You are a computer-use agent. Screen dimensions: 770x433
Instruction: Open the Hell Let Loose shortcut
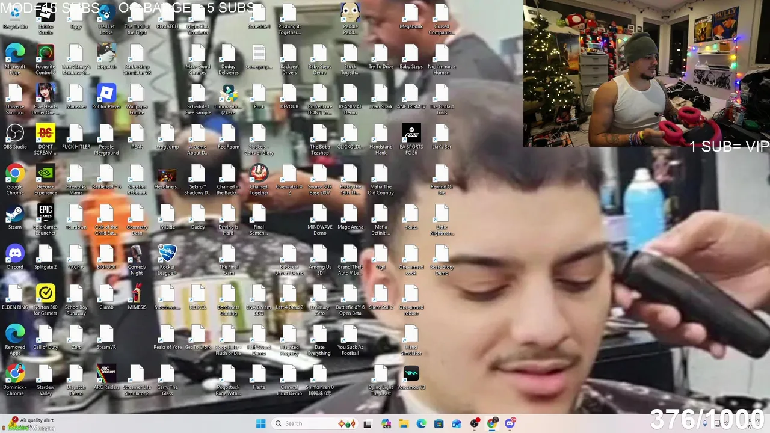(106, 19)
